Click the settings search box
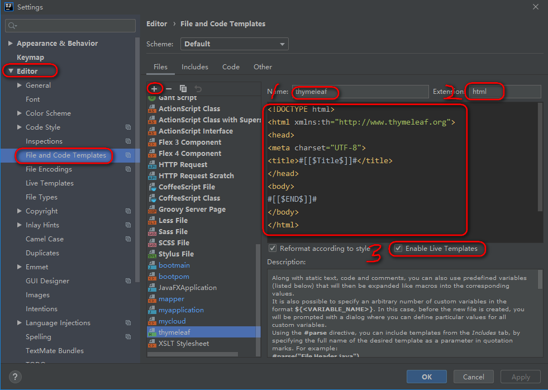This screenshot has width=548, height=390. click(x=70, y=26)
